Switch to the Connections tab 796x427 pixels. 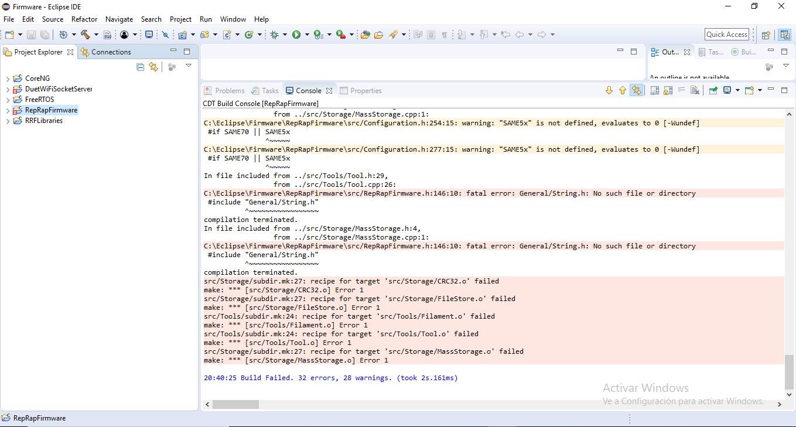pyautogui.click(x=105, y=52)
